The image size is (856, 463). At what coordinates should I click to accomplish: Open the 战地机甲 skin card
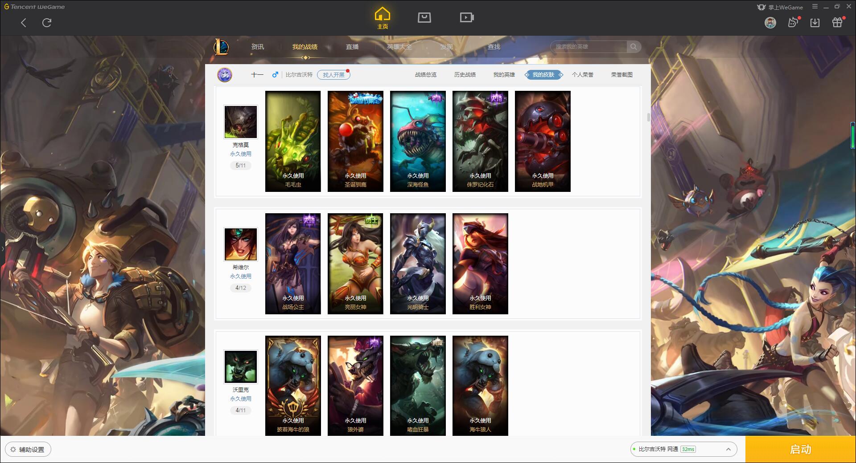543,142
